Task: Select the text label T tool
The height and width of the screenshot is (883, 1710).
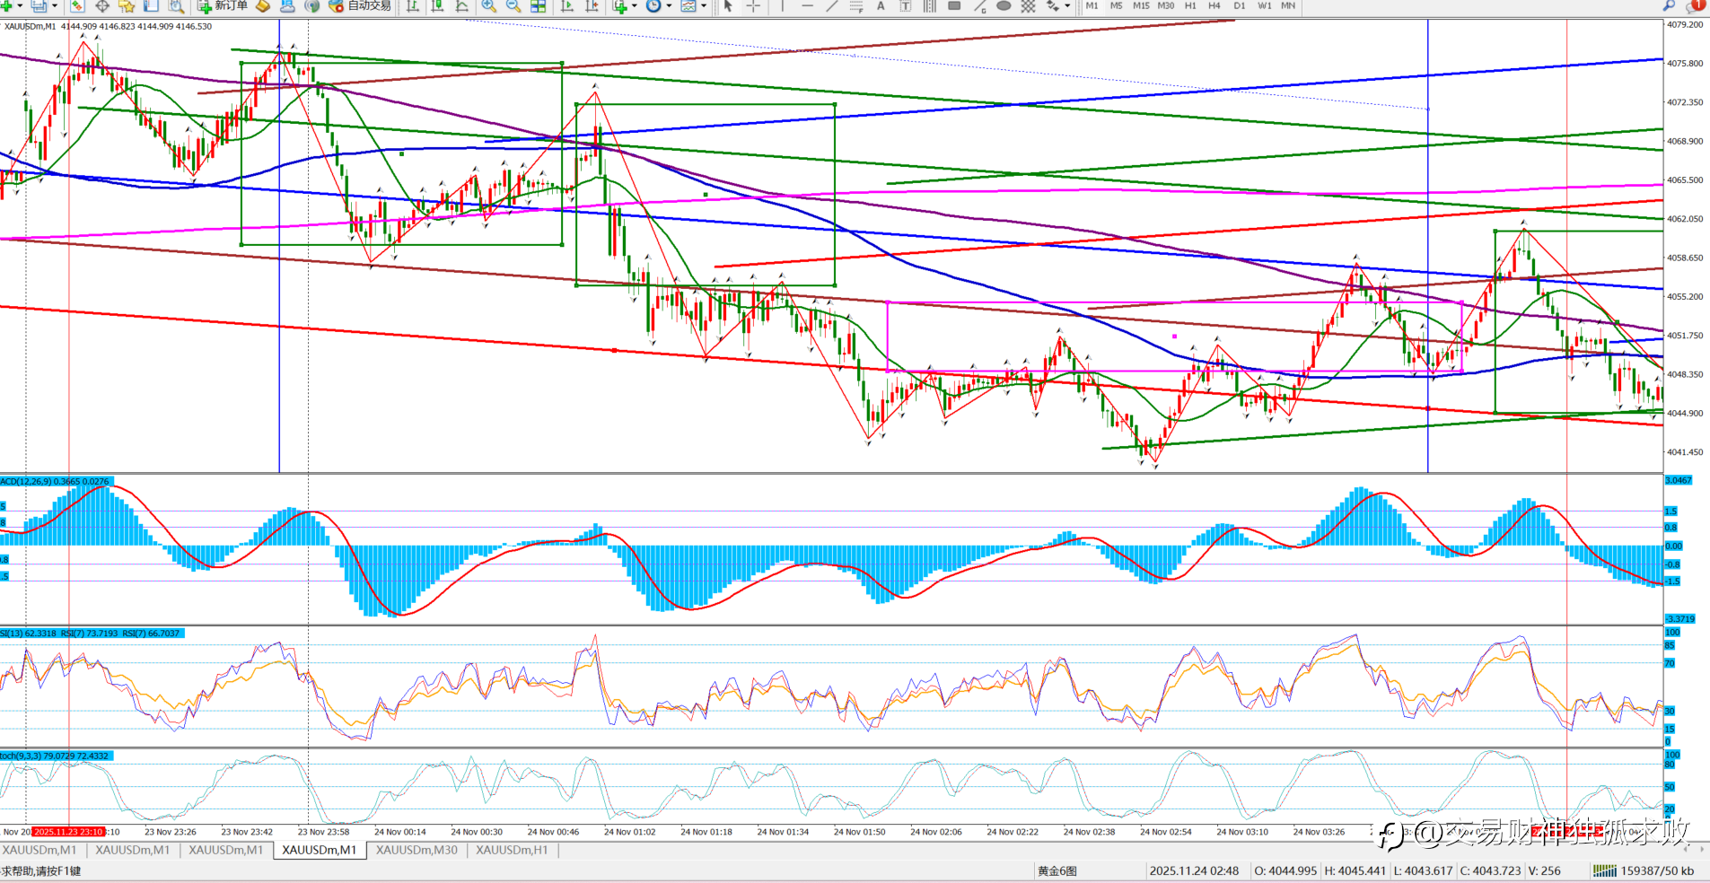Action: point(905,5)
